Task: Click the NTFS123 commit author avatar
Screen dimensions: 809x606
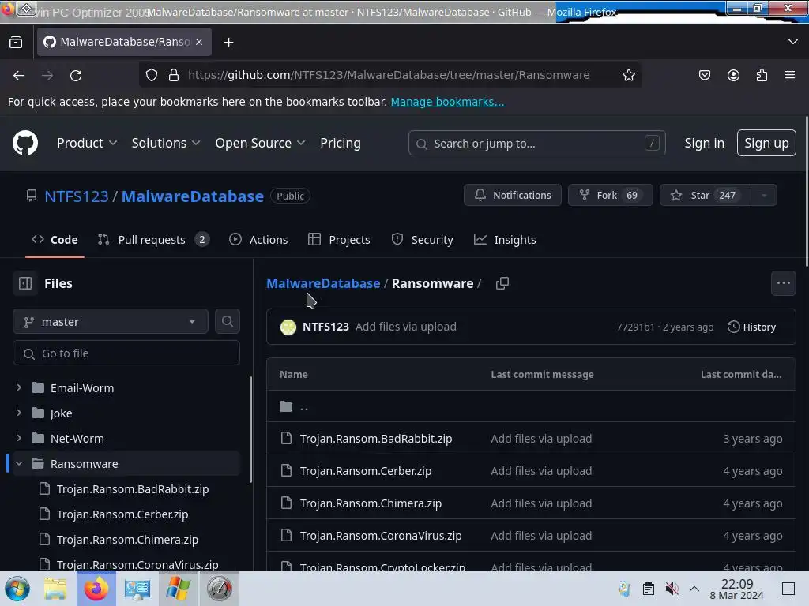Action: (288, 327)
